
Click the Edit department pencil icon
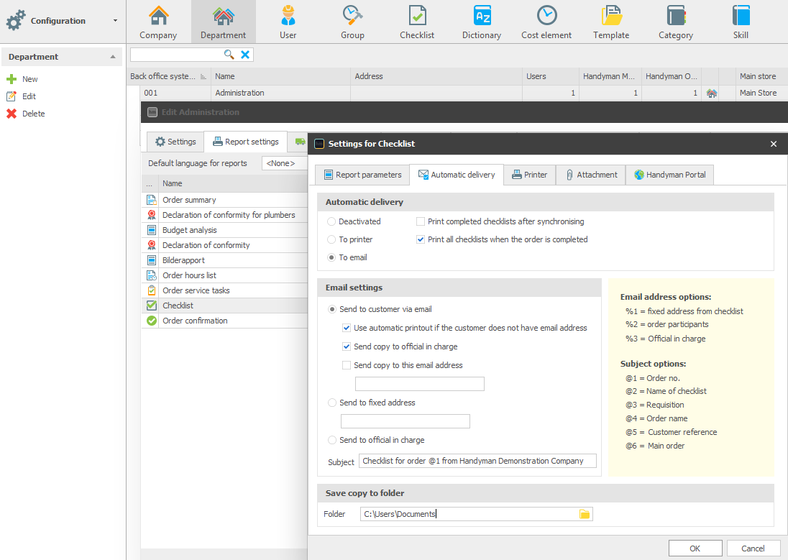[12, 96]
